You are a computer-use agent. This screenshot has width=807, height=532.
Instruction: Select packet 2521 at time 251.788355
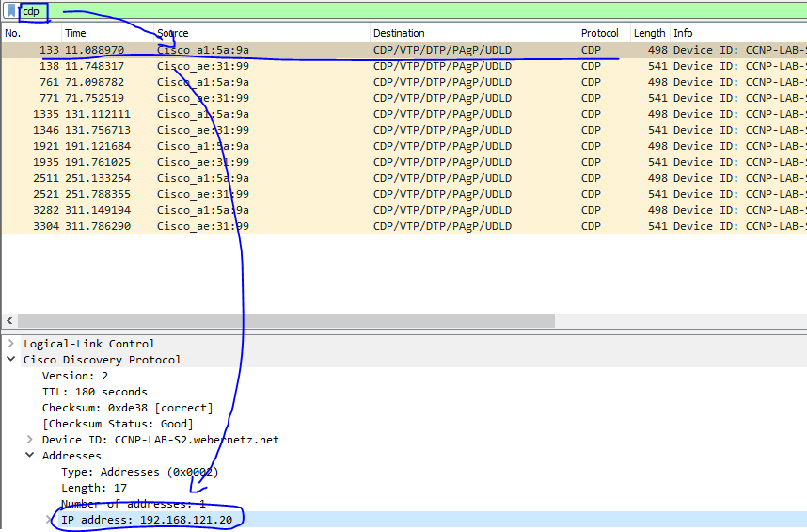click(404, 194)
